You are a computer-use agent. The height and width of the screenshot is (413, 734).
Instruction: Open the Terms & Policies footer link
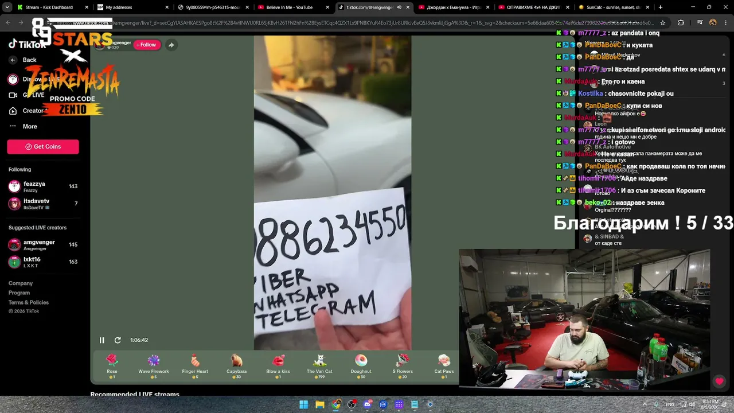point(29,303)
